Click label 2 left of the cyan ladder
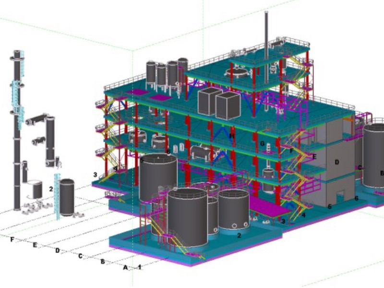The height and width of the screenshot is (288, 384). point(51,189)
